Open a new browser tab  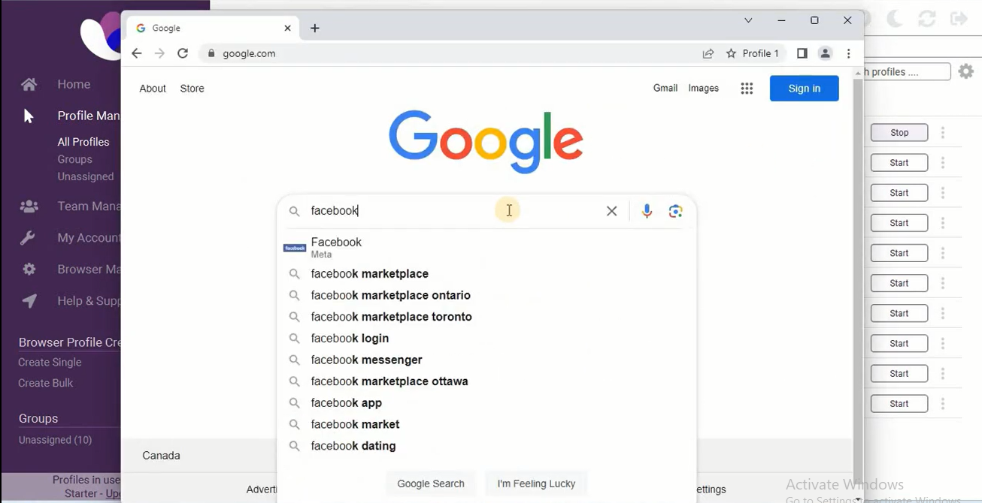(315, 29)
